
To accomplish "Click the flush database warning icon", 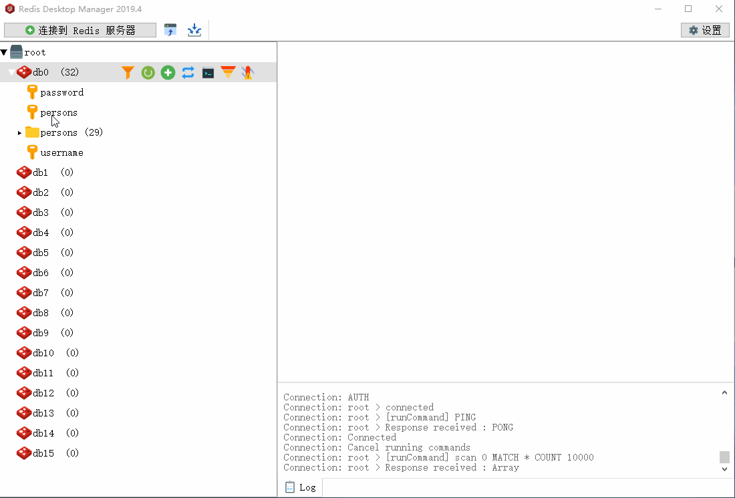I will click(x=248, y=72).
